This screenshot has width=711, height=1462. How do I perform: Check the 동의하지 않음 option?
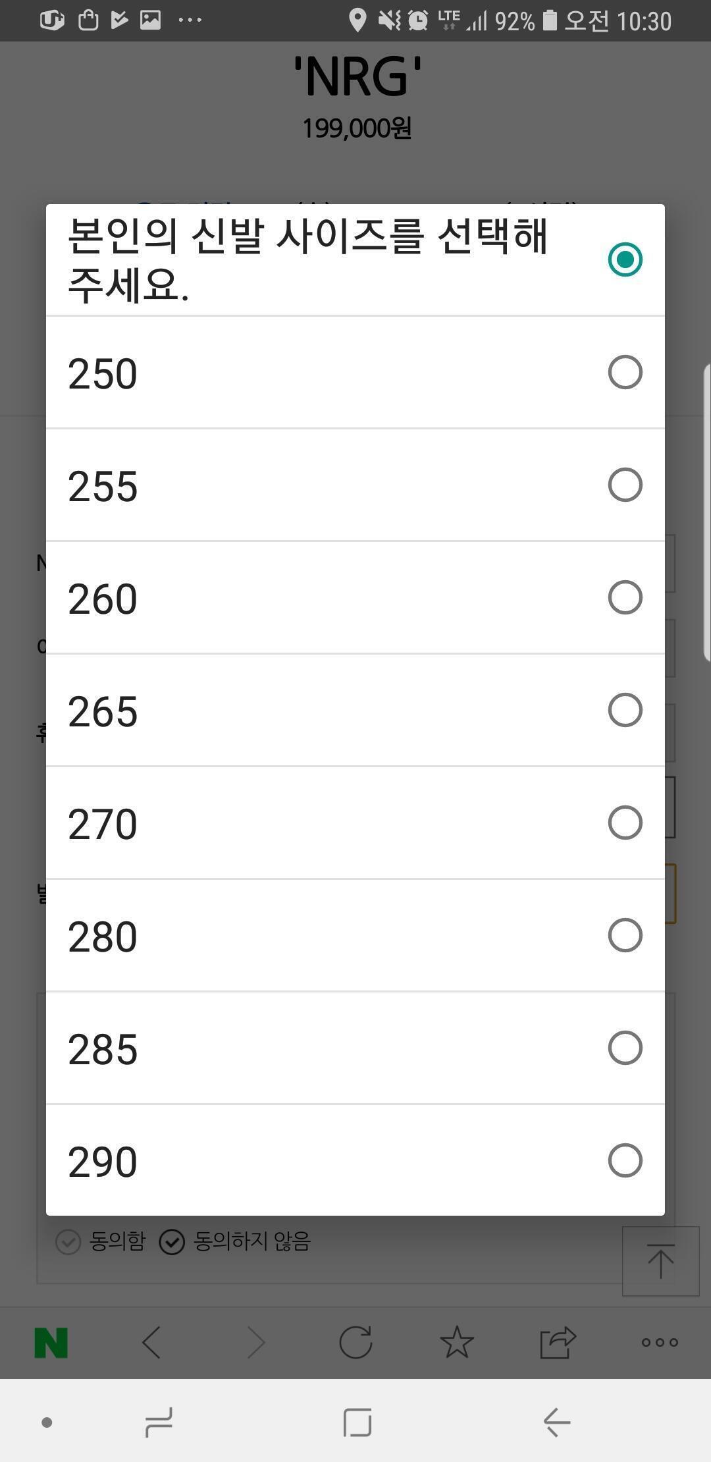click(172, 1242)
